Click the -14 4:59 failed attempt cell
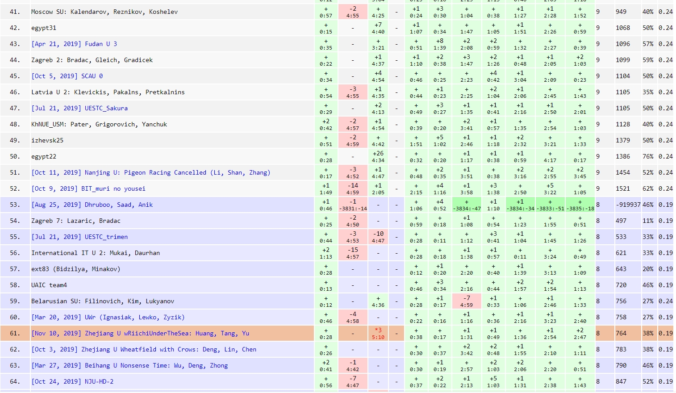The image size is (676, 393). (x=352, y=189)
